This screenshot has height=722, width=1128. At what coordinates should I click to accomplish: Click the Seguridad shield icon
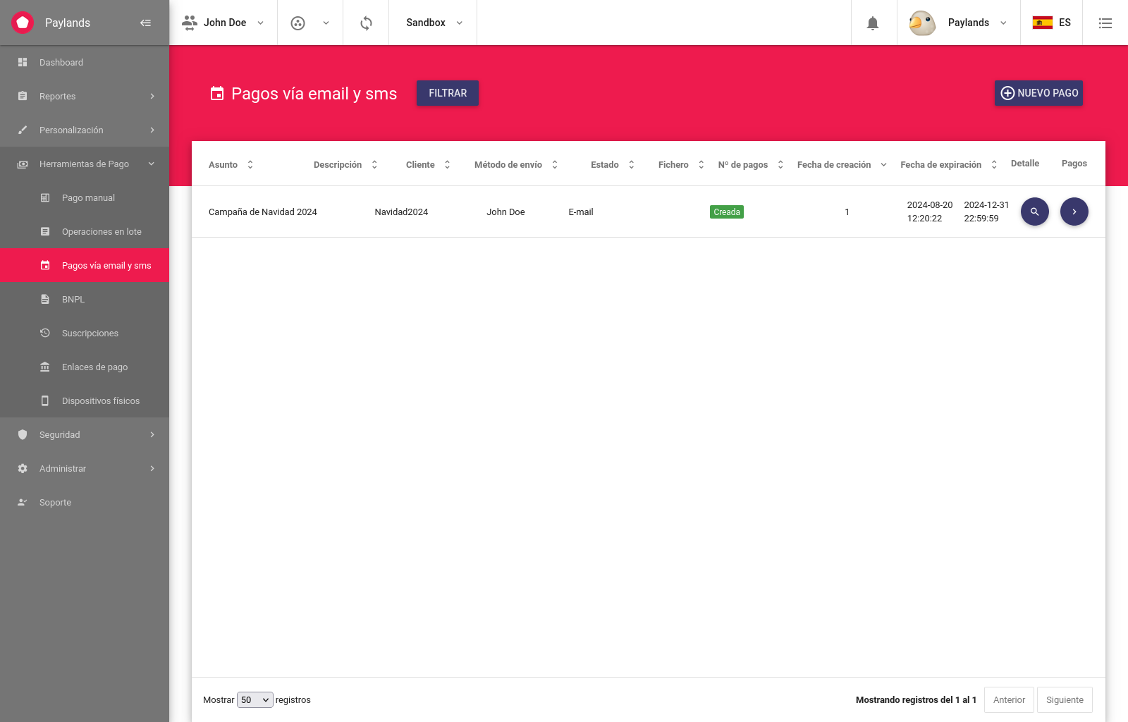[23, 434]
